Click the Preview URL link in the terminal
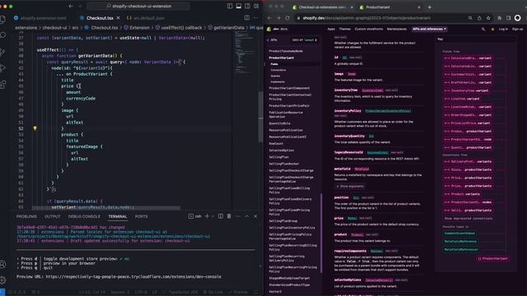This screenshot has height=296, width=527. [x=133, y=276]
